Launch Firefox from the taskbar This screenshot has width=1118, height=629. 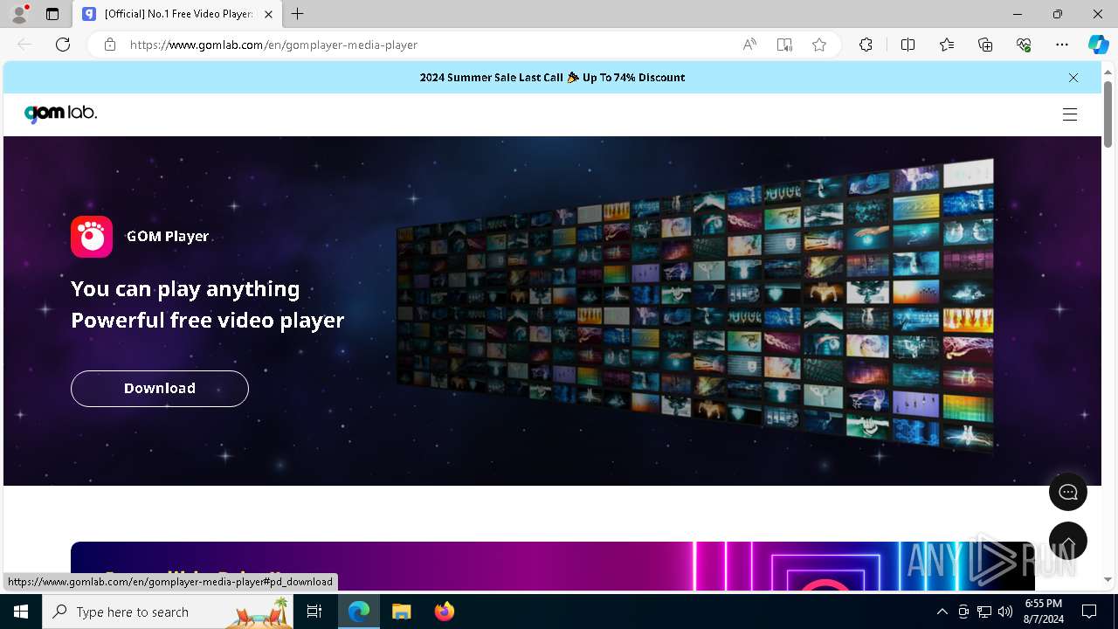[445, 612]
